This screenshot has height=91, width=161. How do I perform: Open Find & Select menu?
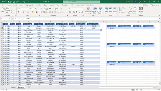(135, 11)
